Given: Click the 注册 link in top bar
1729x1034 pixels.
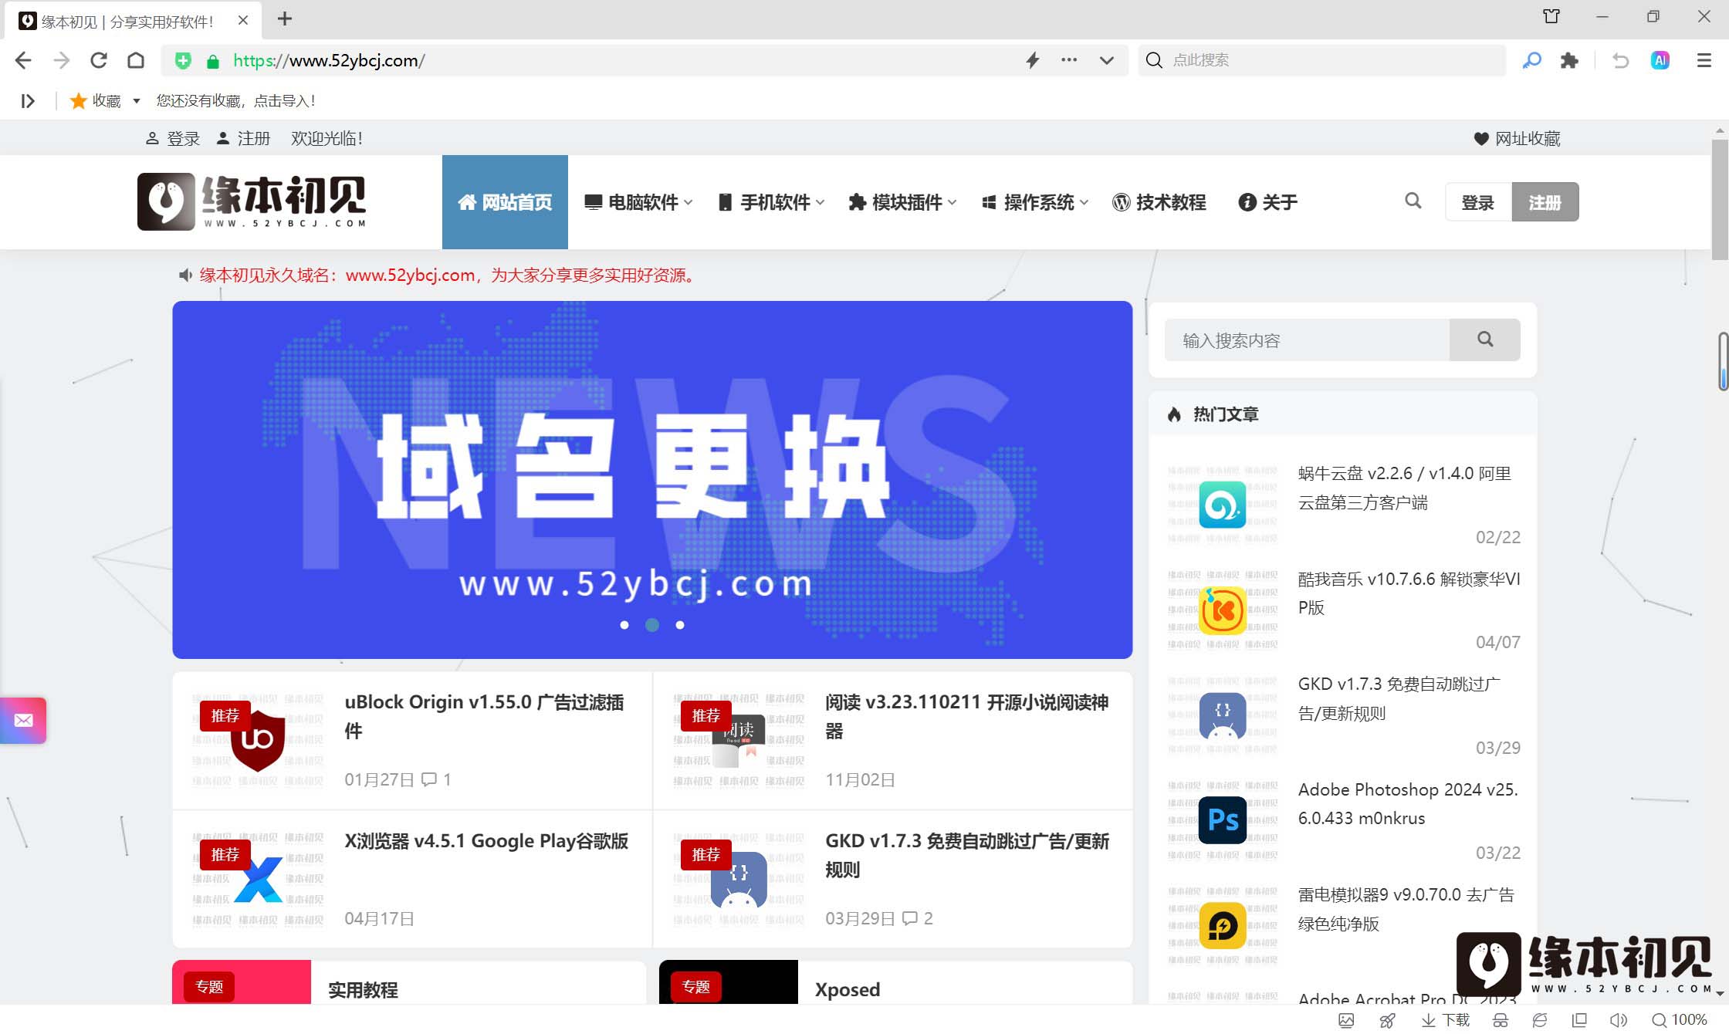Looking at the screenshot, I should [243, 138].
